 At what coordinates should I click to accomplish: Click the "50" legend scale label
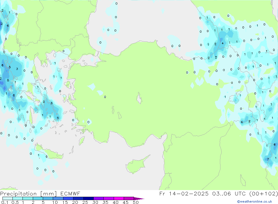[x=136, y=202]
